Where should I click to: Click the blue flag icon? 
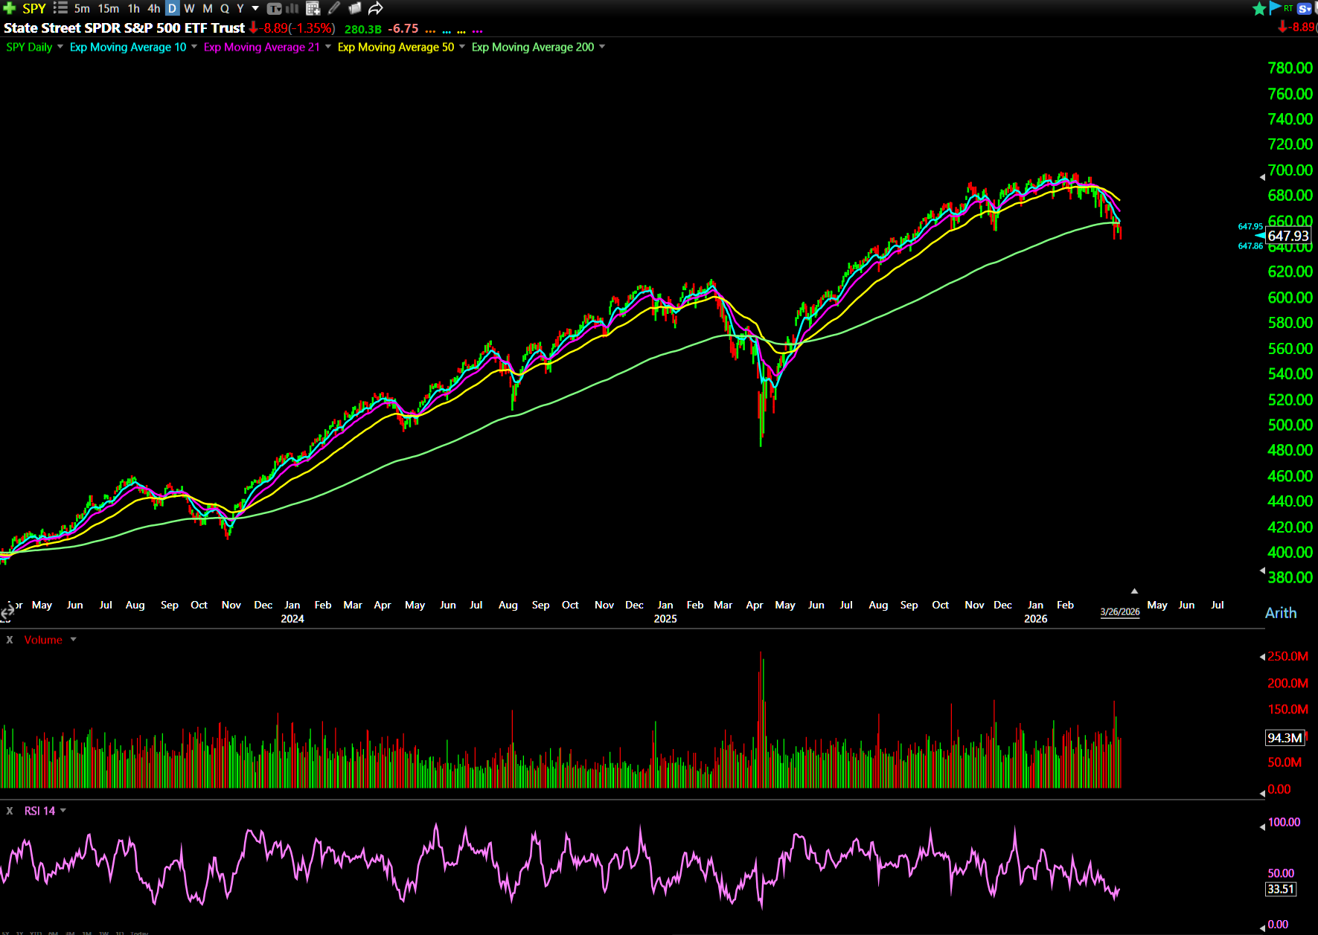pyautogui.click(x=1275, y=8)
